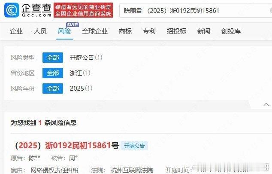The width and height of the screenshot is (272, 174).
Task: Click the Qcc blue logo icon
Action: (x=12, y=10)
